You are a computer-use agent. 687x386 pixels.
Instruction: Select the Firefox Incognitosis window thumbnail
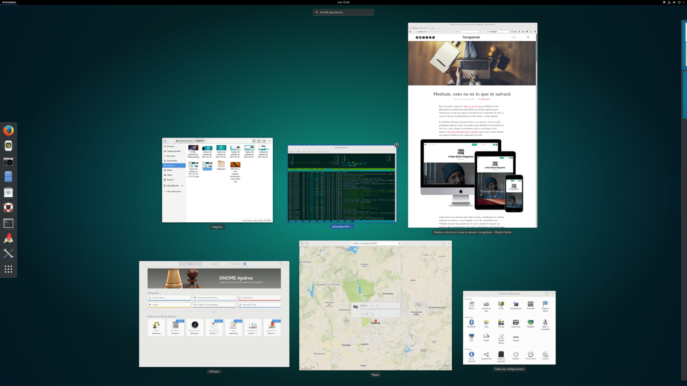click(x=472, y=125)
